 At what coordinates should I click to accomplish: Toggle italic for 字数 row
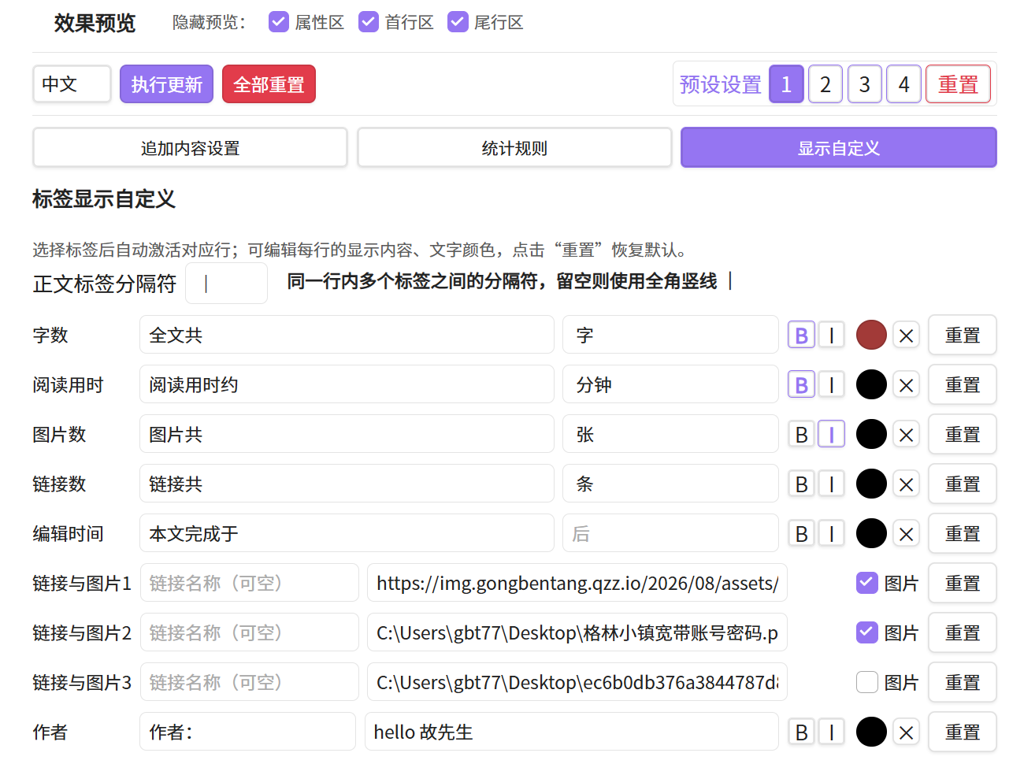tap(831, 336)
